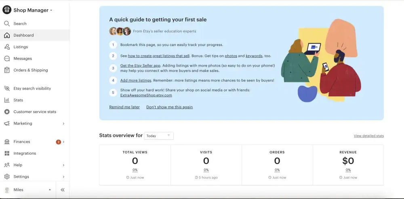Collapse the sidebar with double-chevron icon
Viewport: 404px width, 199px height.
[63, 190]
